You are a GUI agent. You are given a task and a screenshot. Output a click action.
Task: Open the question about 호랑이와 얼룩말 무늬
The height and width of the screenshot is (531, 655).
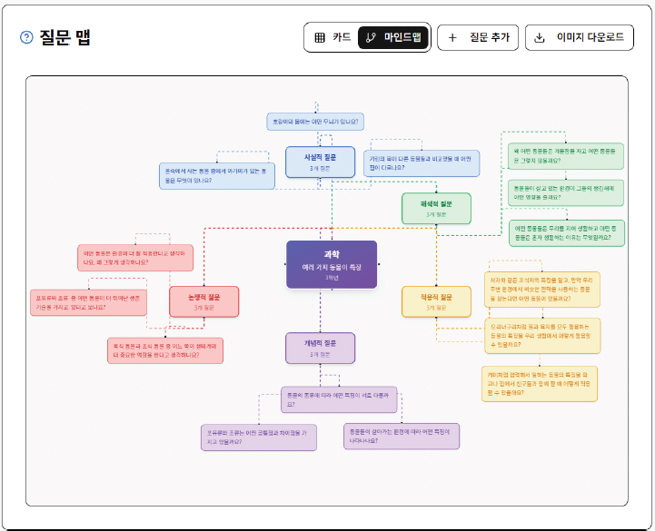313,120
